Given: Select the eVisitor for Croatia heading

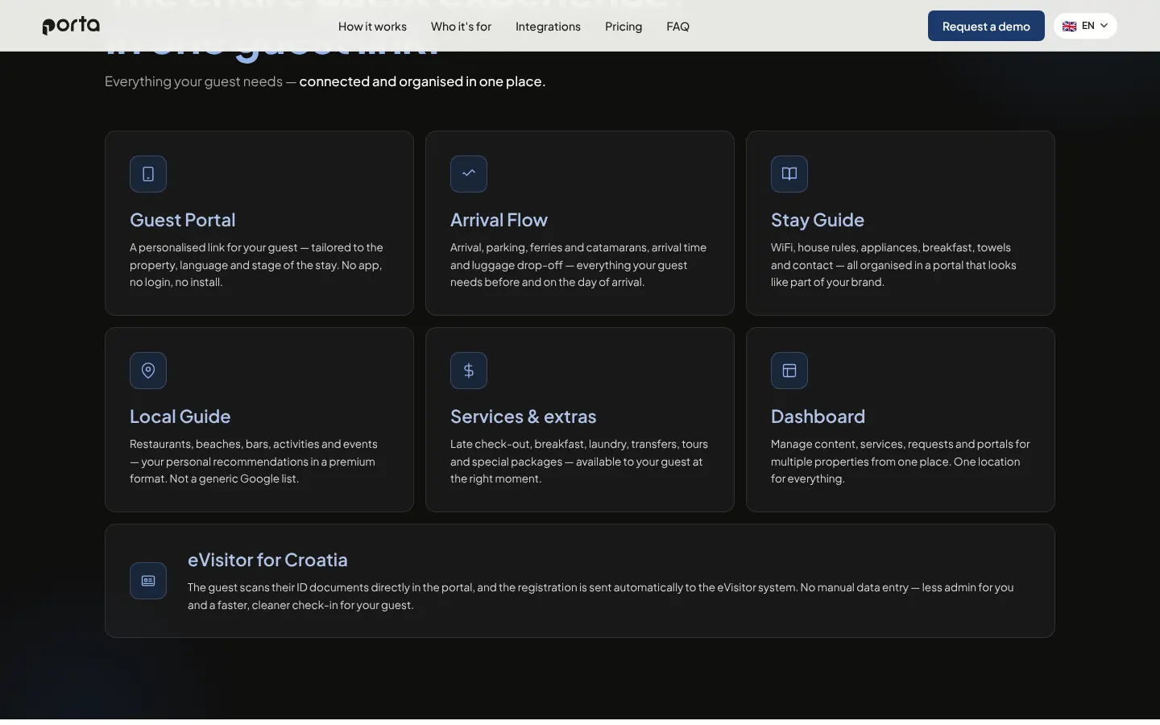Looking at the screenshot, I should point(267,560).
